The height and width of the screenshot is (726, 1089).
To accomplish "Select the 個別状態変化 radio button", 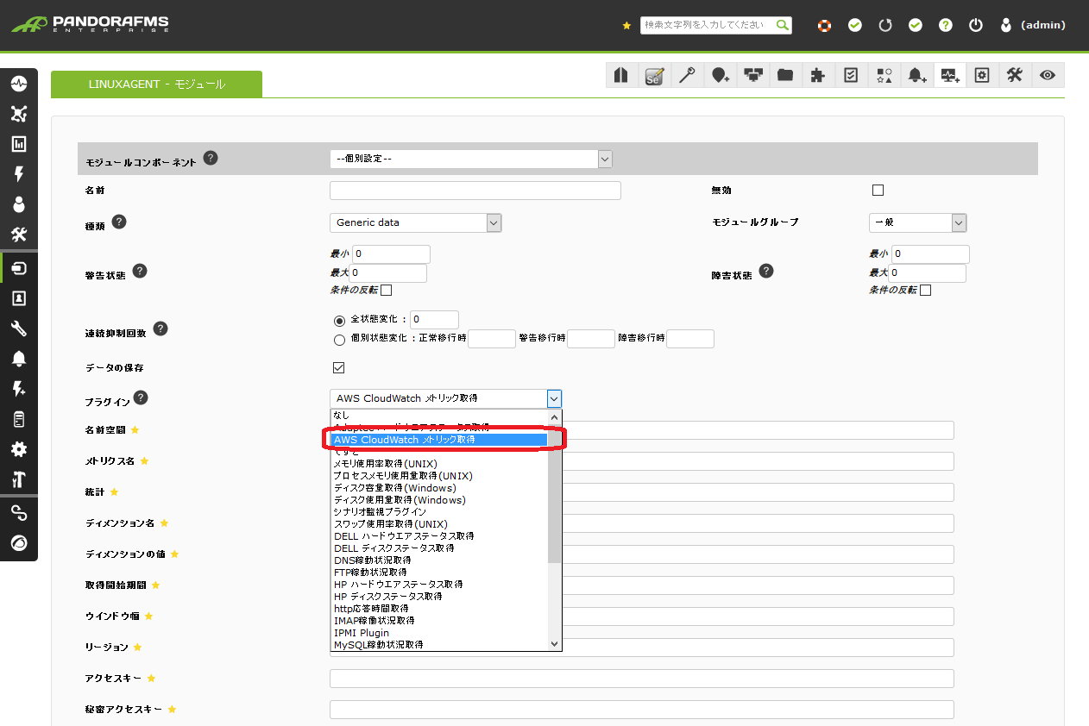I will [x=339, y=340].
